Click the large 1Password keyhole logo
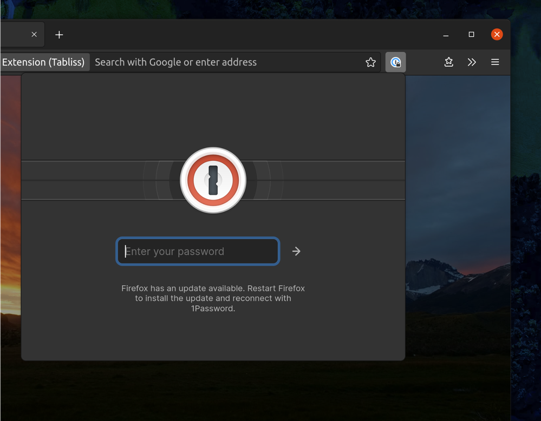Image resolution: width=541 pixels, height=421 pixels. click(x=213, y=180)
